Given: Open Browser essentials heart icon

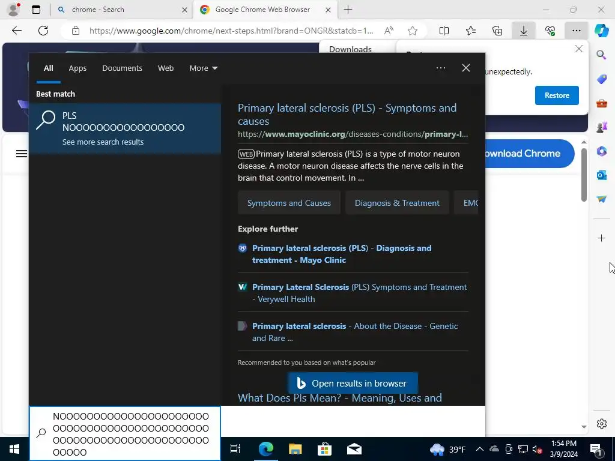Looking at the screenshot, I should coord(550,31).
